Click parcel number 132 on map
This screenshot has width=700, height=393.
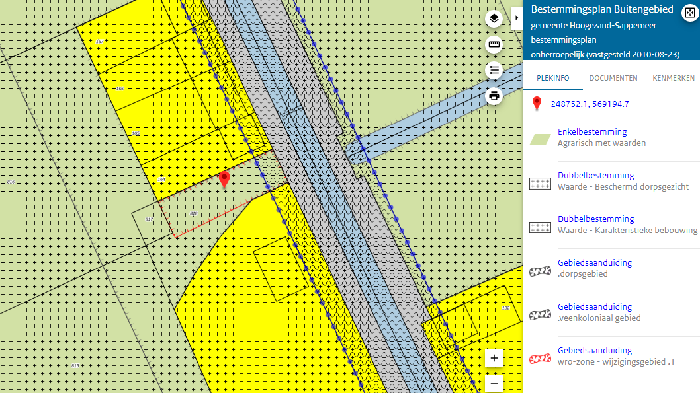[505, 308]
